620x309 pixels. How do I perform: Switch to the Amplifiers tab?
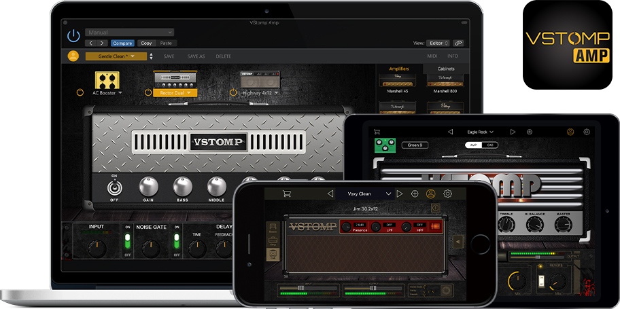point(398,69)
